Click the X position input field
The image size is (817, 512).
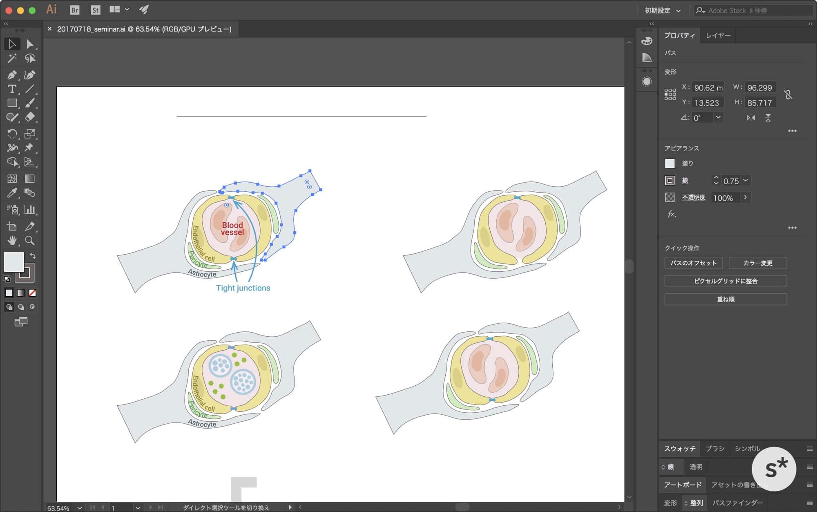708,87
